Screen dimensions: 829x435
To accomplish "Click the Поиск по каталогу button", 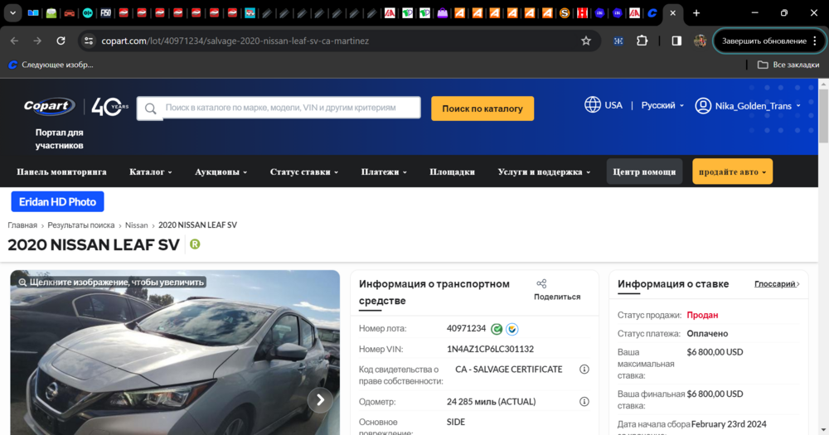I will pyautogui.click(x=482, y=109).
